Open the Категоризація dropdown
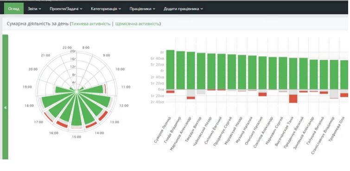 pos(106,9)
